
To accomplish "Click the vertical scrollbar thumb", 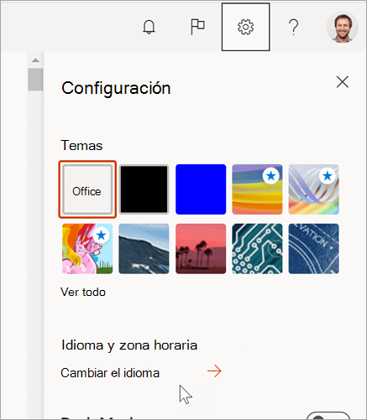I will (35, 80).
